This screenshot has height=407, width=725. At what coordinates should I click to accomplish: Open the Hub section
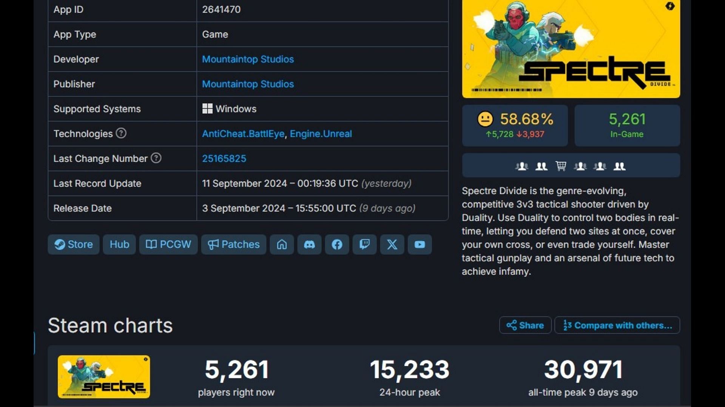(x=119, y=244)
